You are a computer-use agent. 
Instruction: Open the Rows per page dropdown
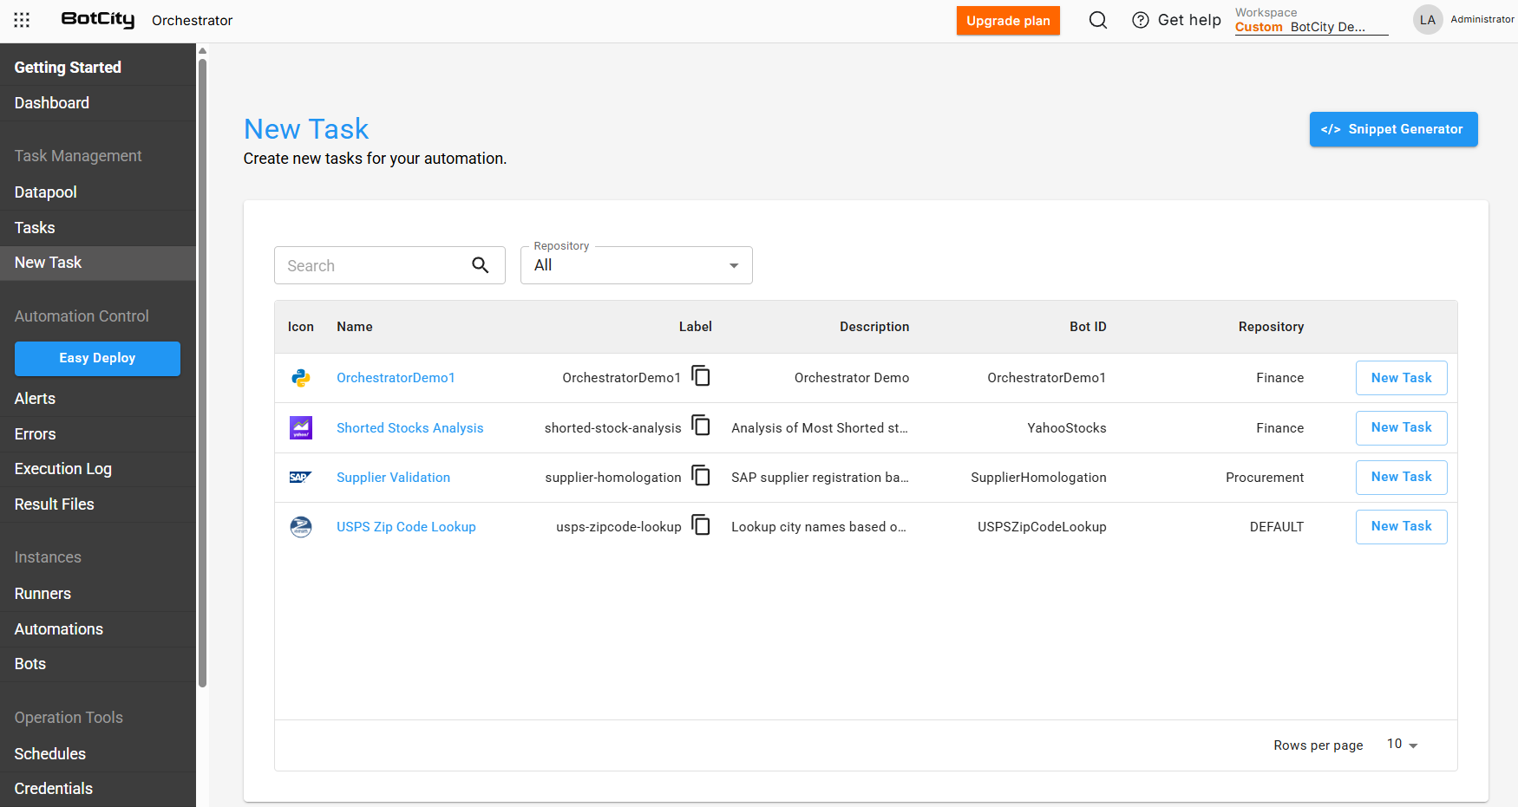1402,745
